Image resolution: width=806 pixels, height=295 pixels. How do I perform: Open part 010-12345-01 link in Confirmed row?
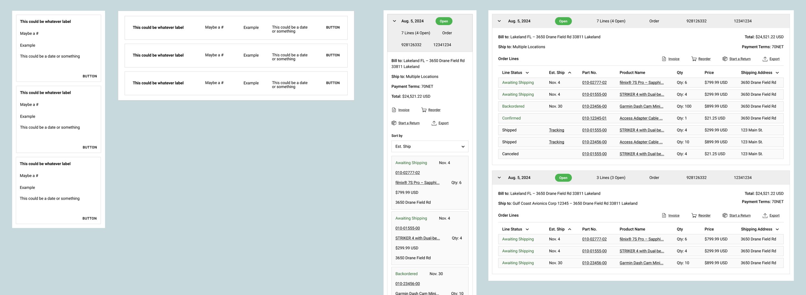click(x=594, y=118)
